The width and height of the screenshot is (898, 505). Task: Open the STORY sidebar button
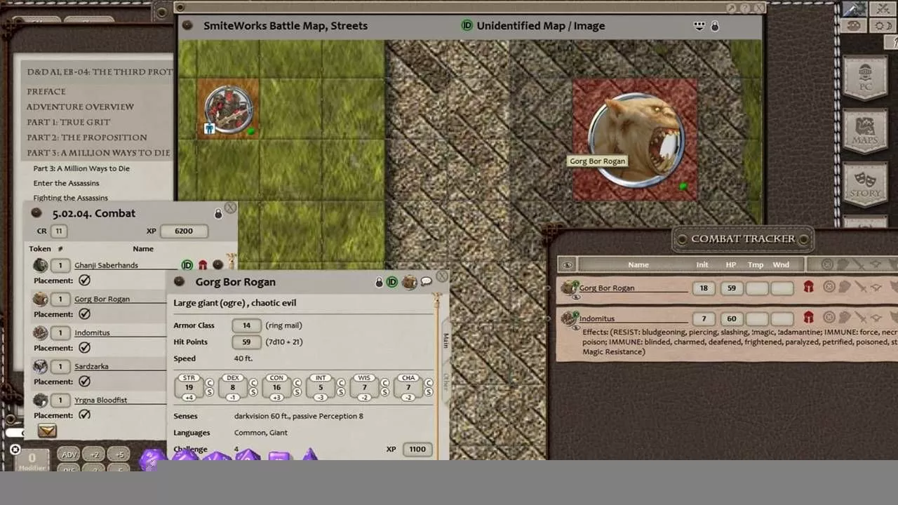[x=865, y=184]
